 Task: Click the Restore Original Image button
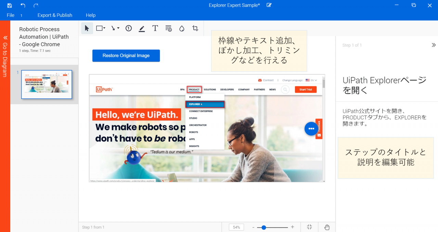click(x=126, y=56)
